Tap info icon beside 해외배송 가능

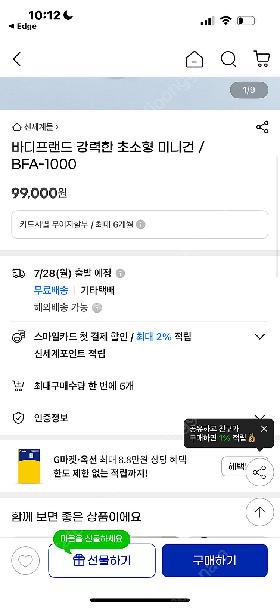97,308
